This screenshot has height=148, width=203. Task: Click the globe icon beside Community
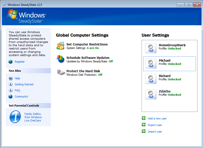click(11, 96)
